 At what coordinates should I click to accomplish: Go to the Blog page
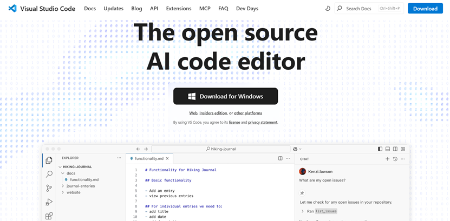pyautogui.click(x=136, y=9)
